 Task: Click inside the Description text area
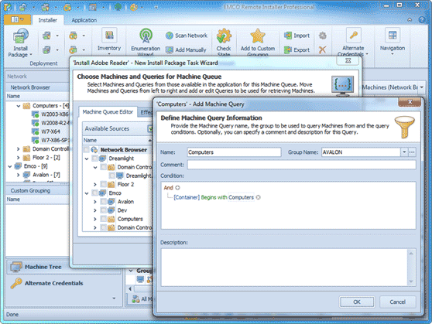(x=284, y=267)
